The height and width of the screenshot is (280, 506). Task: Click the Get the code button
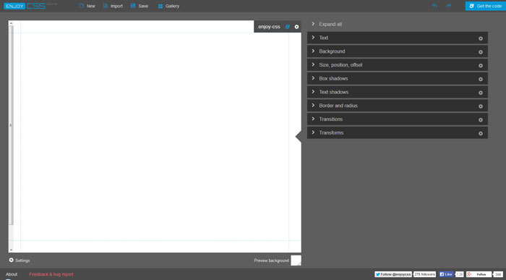click(x=486, y=6)
